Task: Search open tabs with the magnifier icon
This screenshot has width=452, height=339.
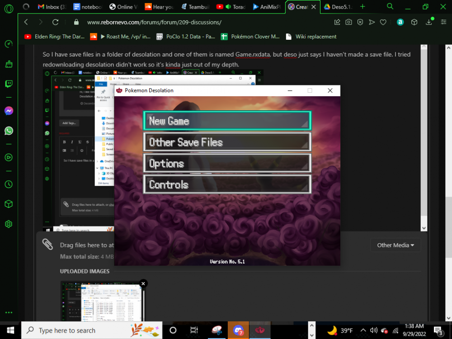Action: tap(390, 7)
